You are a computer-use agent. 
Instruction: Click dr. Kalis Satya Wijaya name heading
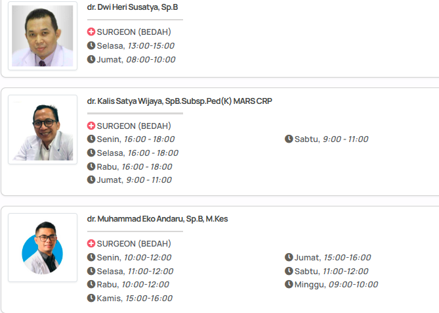[x=179, y=101]
